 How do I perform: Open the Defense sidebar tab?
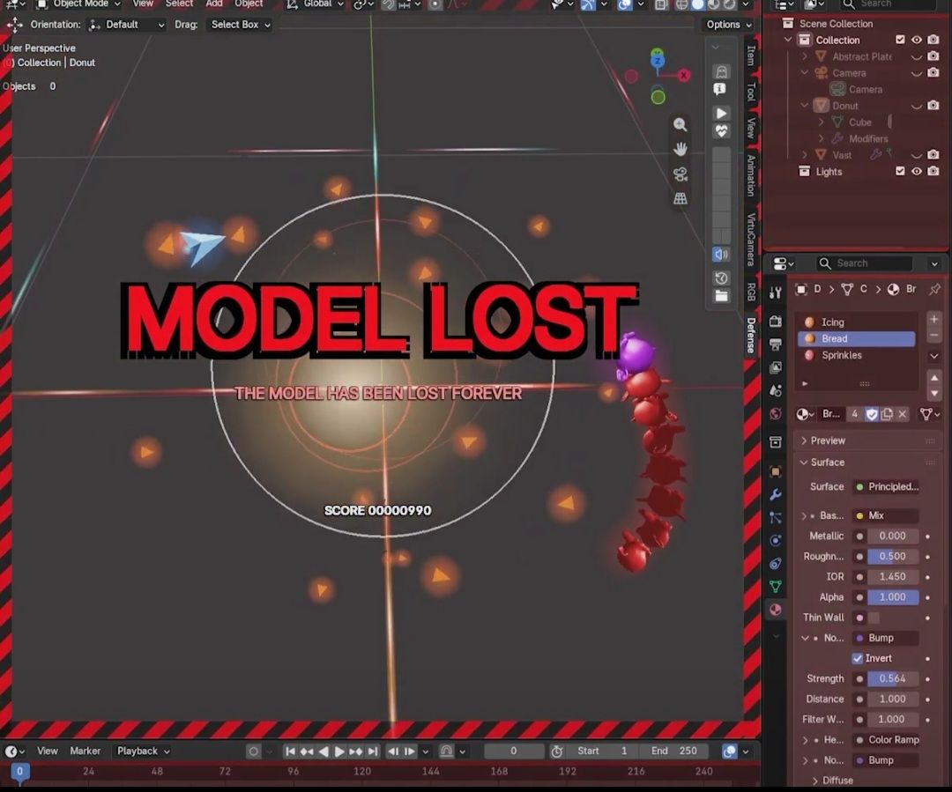(751, 335)
